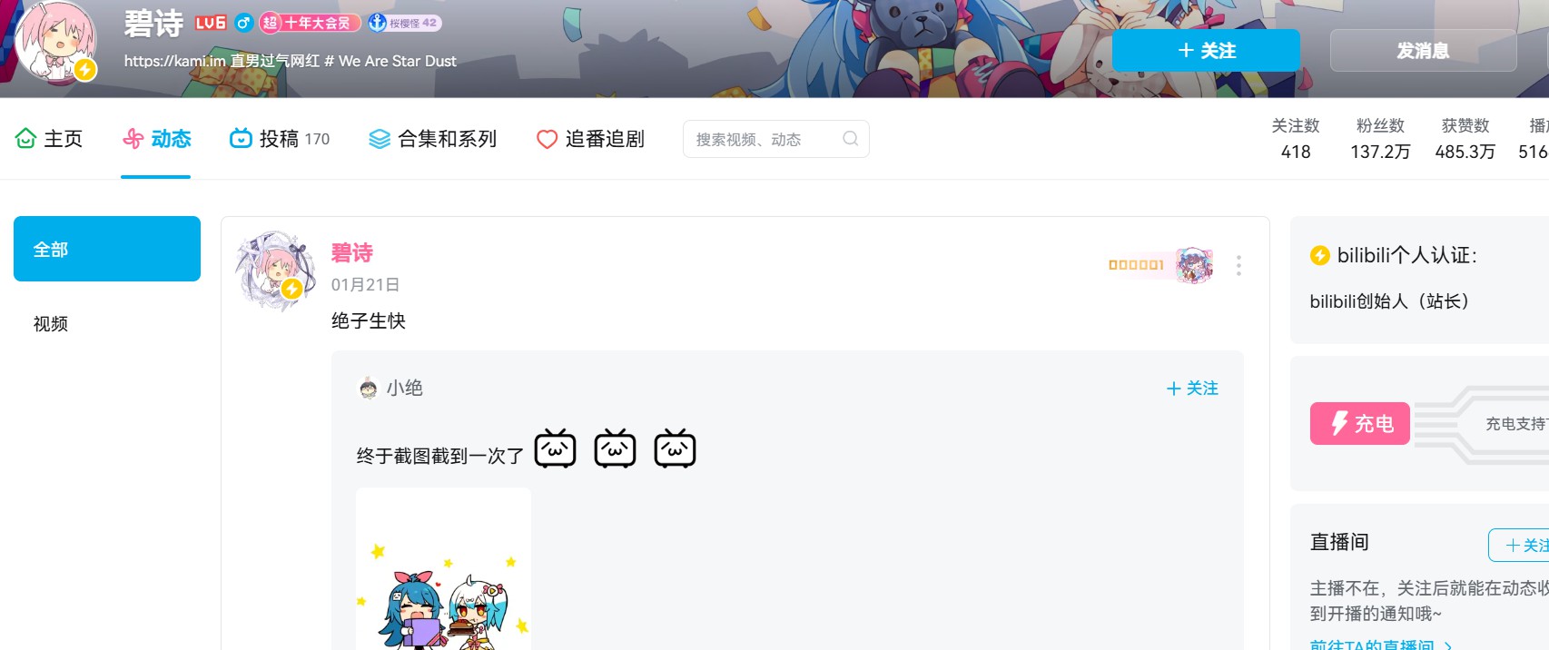Select the 视频 filter in sidebar
Image resolution: width=1549 pixels, height=650 pixels.
51,324
